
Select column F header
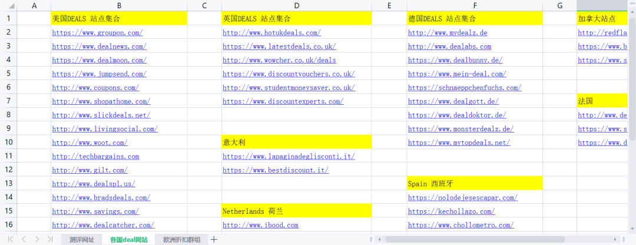pos(475,6)
